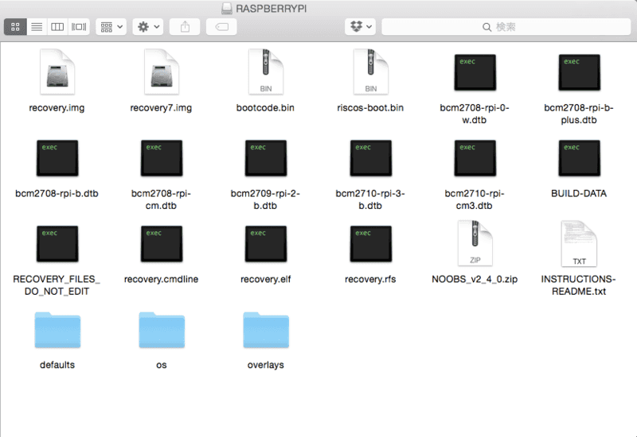Switch to icon view mode
637x437 pixels.
15,27
